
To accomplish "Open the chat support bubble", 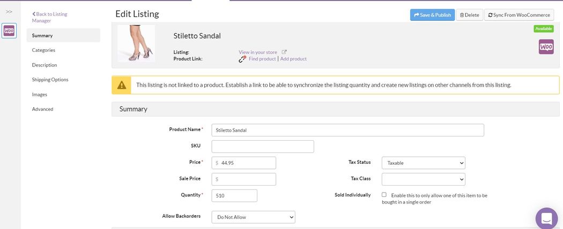I will [x=546, y=218].
